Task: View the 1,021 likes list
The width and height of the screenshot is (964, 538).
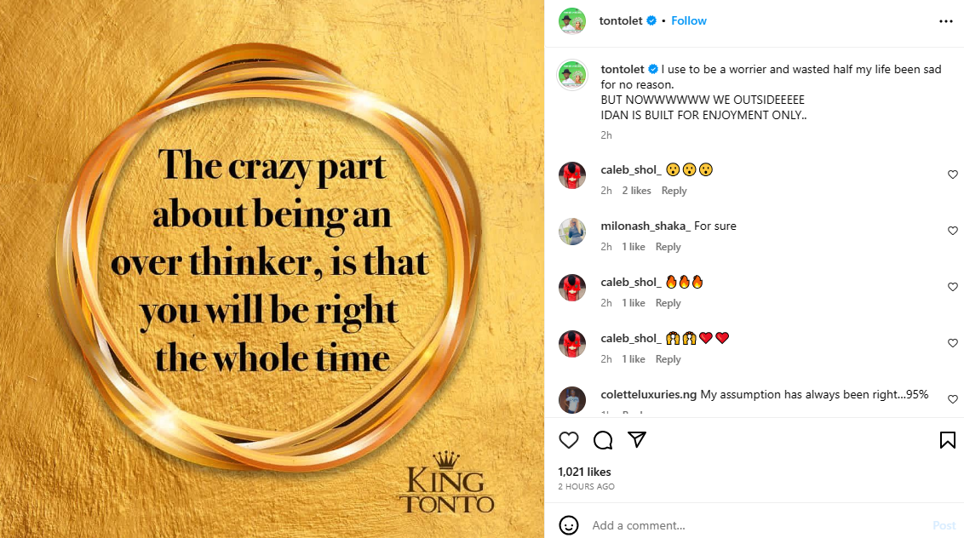Action: (x=584, y=472)
